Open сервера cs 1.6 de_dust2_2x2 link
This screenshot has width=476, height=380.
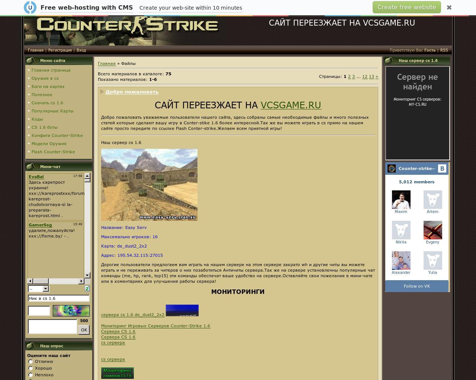click(x=133, y=315)
